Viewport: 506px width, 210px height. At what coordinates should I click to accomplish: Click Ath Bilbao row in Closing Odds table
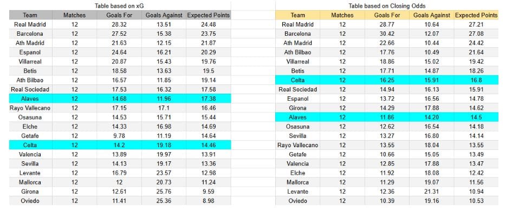[387, 52]
